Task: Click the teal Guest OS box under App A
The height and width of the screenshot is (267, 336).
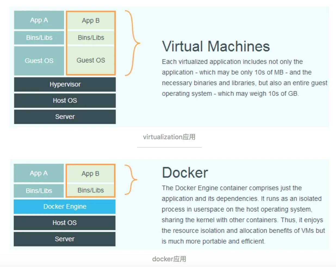Action: click(x=39, y=60)
